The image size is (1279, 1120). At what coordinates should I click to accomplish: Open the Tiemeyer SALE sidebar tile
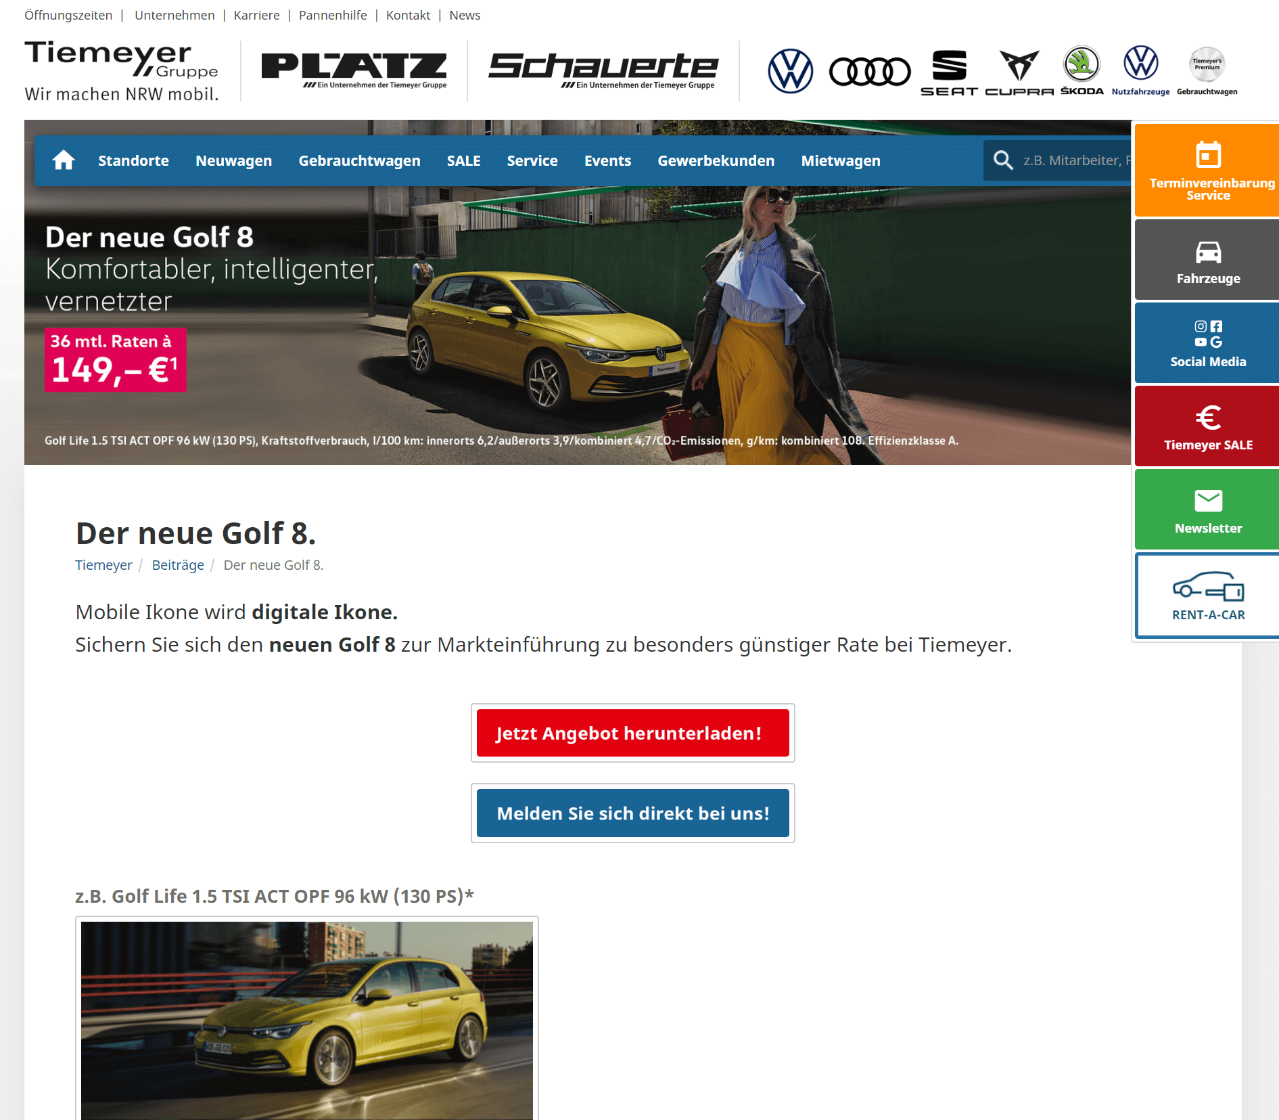click(1207, 426)
